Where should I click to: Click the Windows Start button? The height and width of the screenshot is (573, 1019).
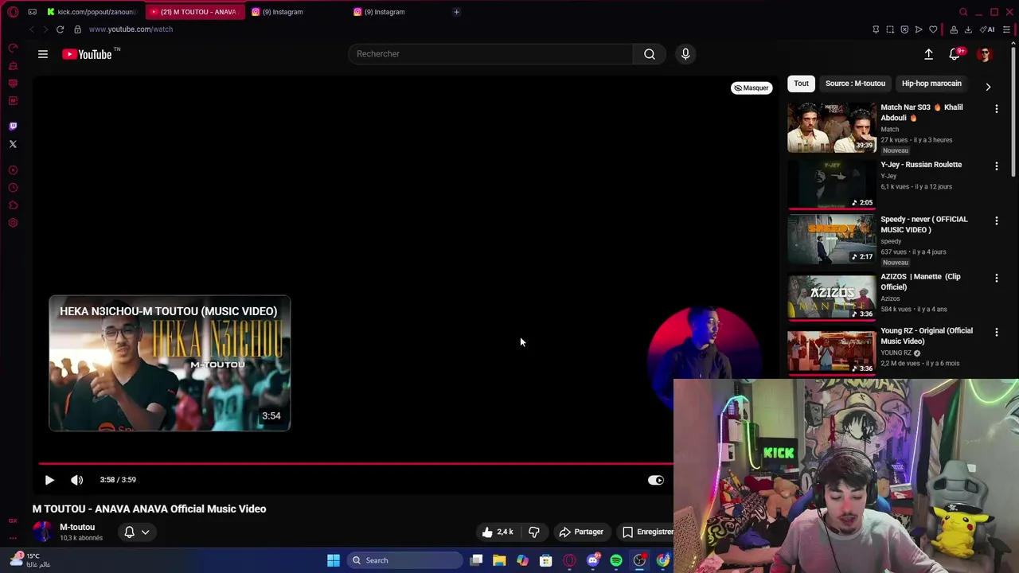point(334,560)
